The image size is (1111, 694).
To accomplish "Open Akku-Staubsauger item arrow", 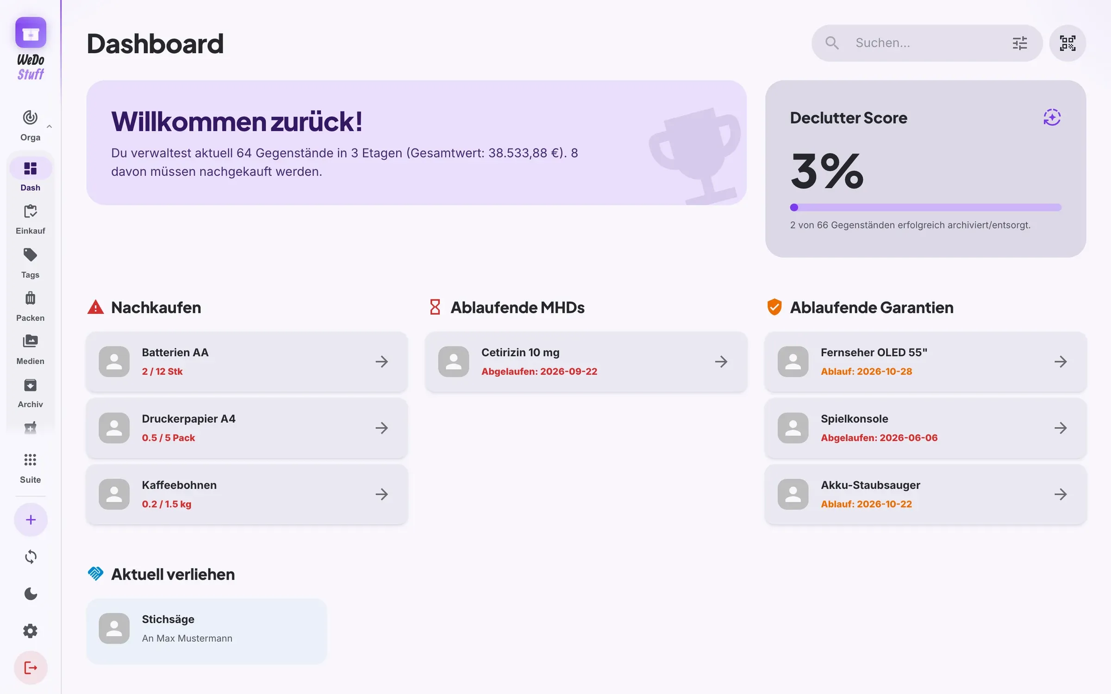I will tap(1061, 494).
